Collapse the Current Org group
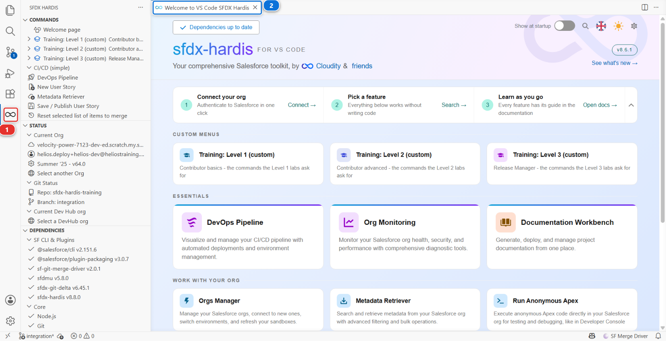This screenshot has width=666, height=341. coord(29,135)
